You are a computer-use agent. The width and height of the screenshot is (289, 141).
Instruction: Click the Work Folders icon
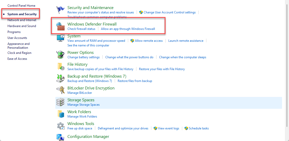(60, 114)
